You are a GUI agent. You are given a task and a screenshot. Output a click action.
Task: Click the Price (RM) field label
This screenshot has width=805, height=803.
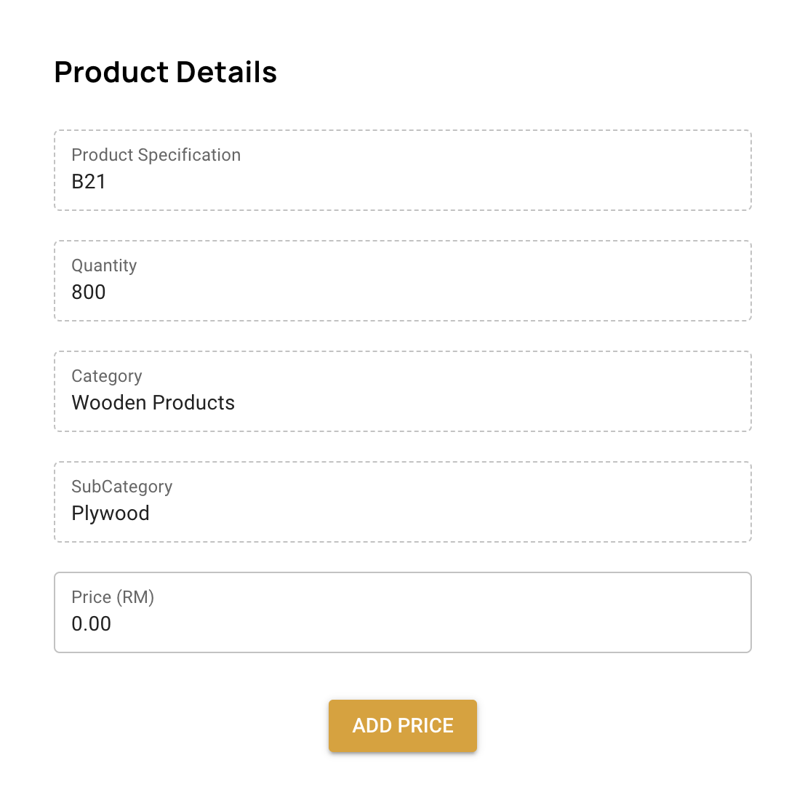pos(113,597)
